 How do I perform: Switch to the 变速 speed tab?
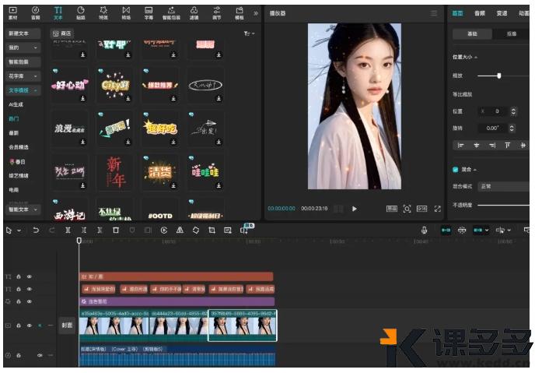(x=502, y=13)
